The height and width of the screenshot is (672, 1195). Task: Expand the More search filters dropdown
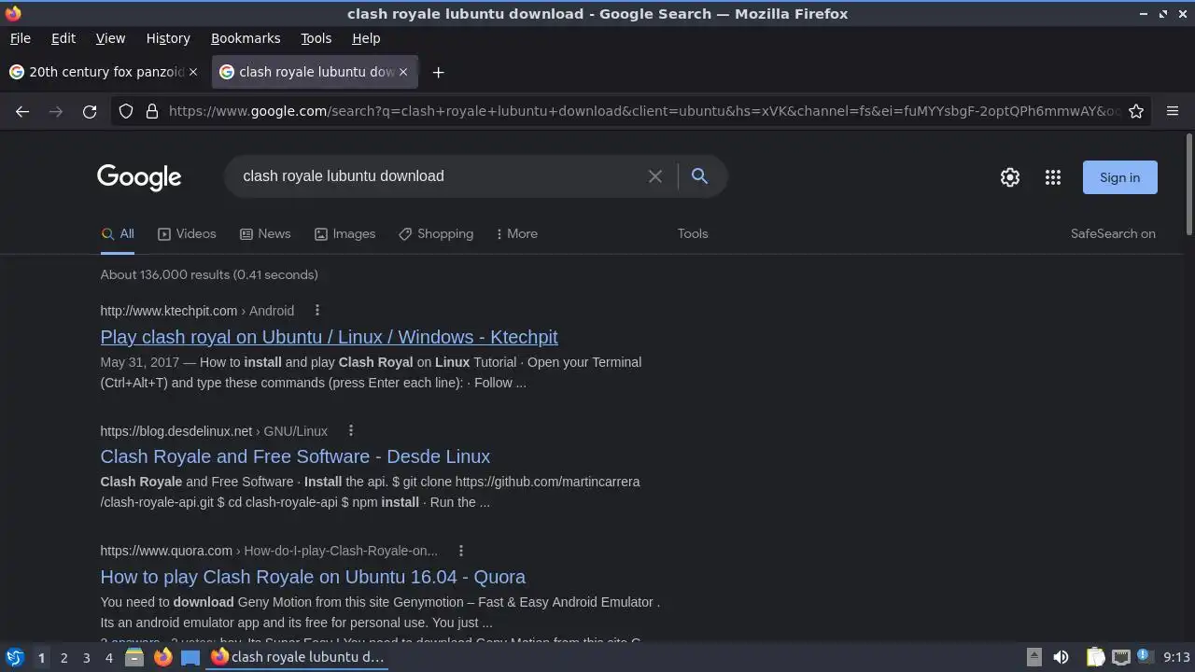517,234
